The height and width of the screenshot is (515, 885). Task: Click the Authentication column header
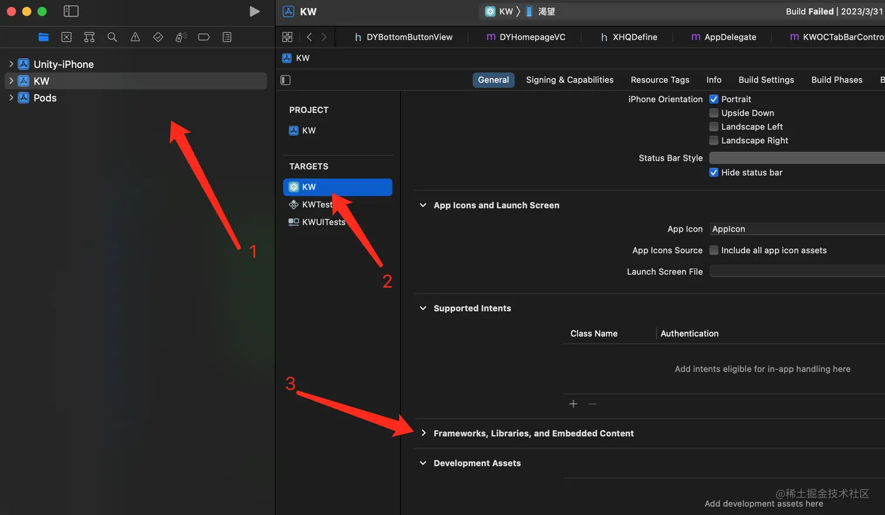click(x=690, y=334)
